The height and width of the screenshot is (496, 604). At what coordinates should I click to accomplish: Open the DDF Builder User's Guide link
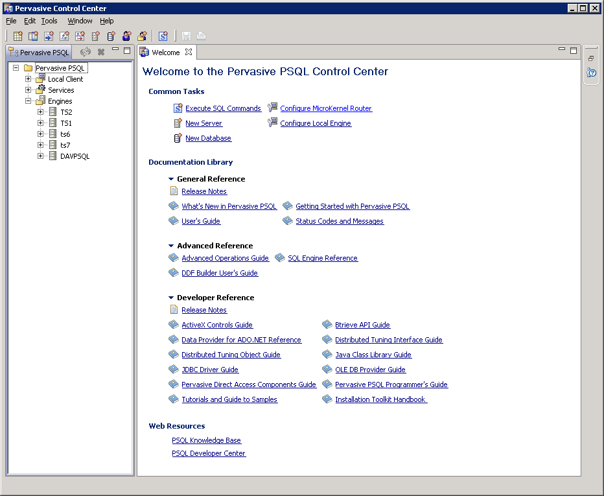[220, 273]
